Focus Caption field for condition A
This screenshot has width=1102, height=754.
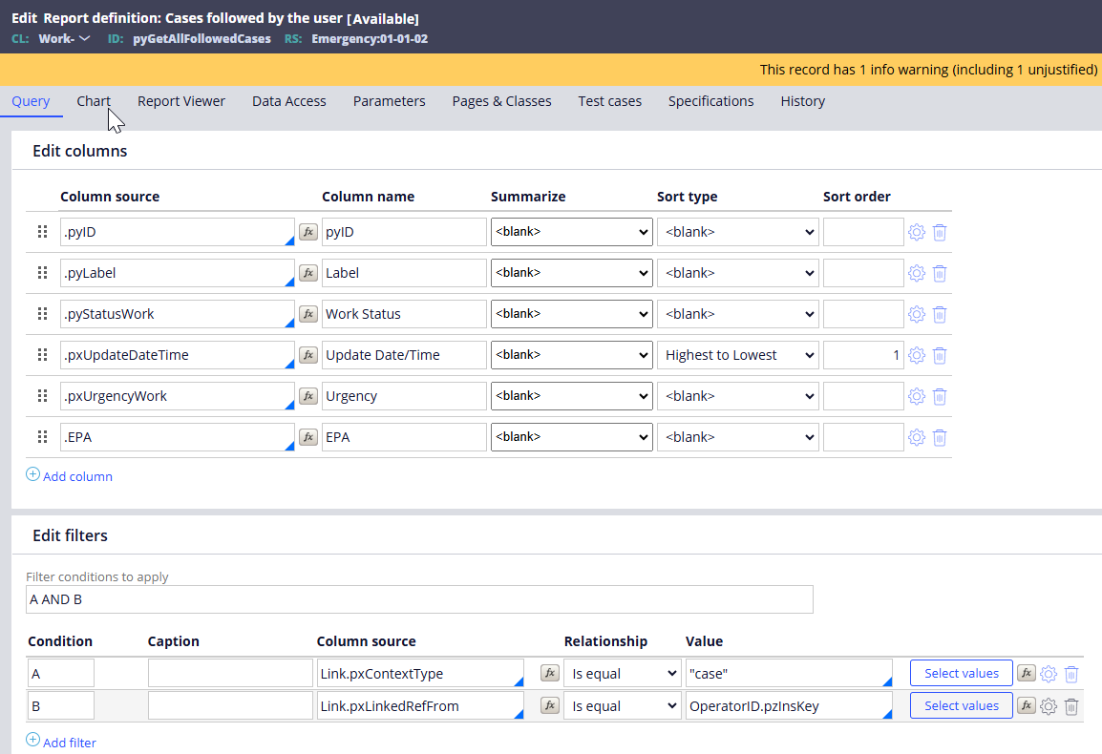pyautogui.click(x=230, y=673)
